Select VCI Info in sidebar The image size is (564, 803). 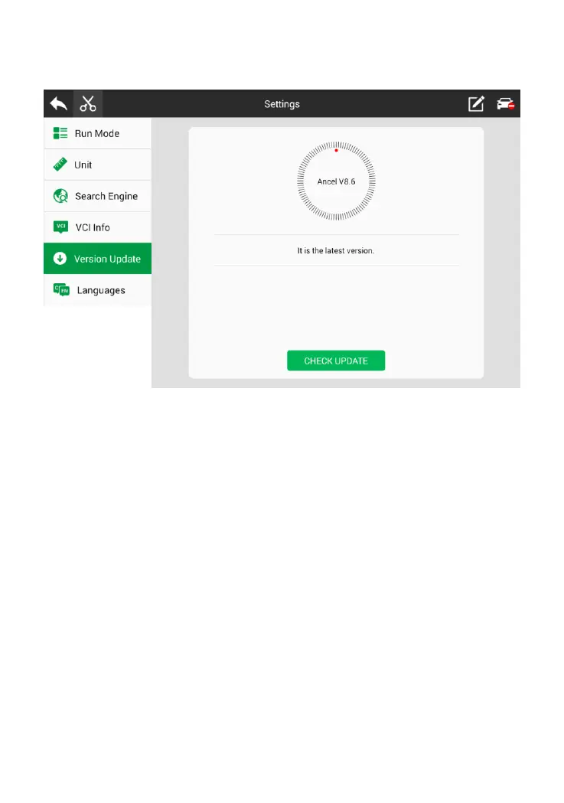coord(97,227)
